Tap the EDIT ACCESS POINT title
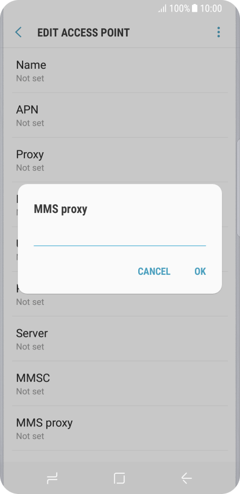The width and height of the screenshot is (240, 494). pyautogui.click(x=83, y=32)
